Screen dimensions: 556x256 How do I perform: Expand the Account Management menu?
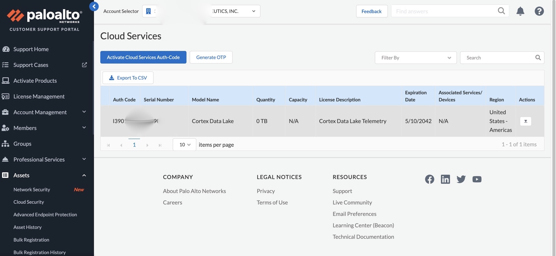[44, 112]
